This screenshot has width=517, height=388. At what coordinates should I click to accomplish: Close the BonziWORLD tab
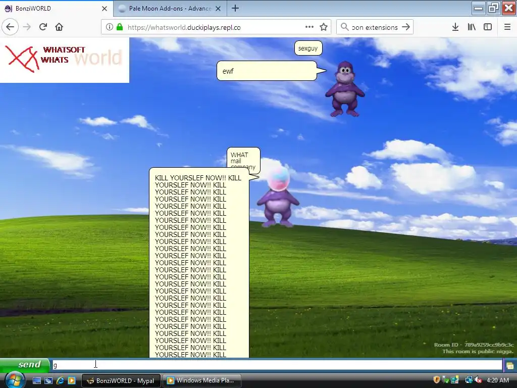pos(105,9)
